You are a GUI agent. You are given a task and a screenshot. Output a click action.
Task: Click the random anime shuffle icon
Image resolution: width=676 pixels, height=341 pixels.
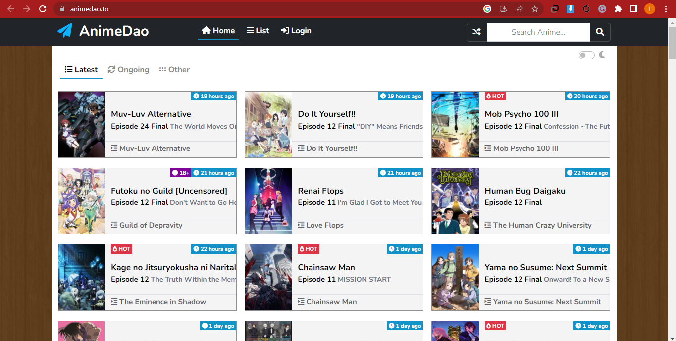pos(477,32)
